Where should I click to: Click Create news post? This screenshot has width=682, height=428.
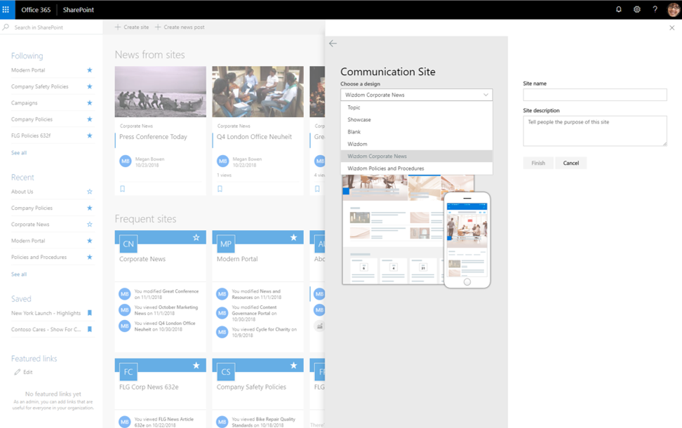coord(180,27)
